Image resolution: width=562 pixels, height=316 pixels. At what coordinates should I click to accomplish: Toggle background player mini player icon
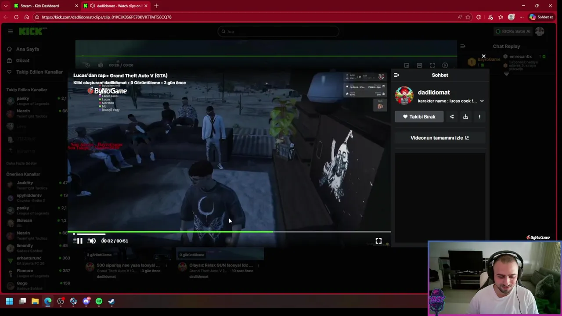coord(407,65)
